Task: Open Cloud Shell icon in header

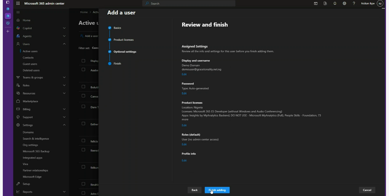Action: (x=316, y=4)
